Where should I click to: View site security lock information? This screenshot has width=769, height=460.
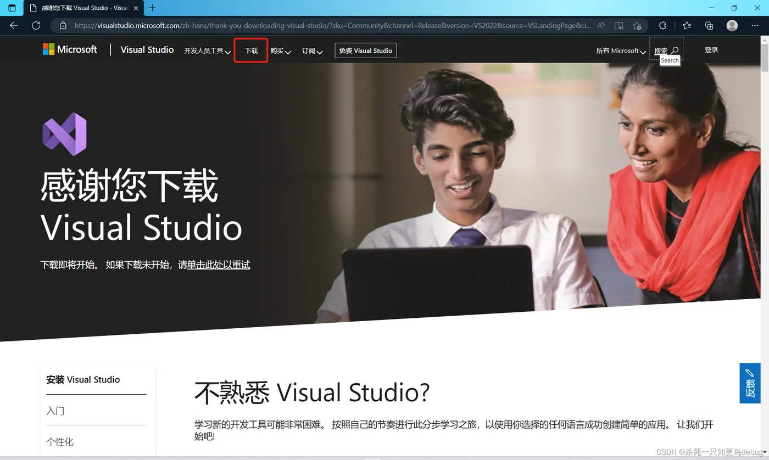(63, 25)
